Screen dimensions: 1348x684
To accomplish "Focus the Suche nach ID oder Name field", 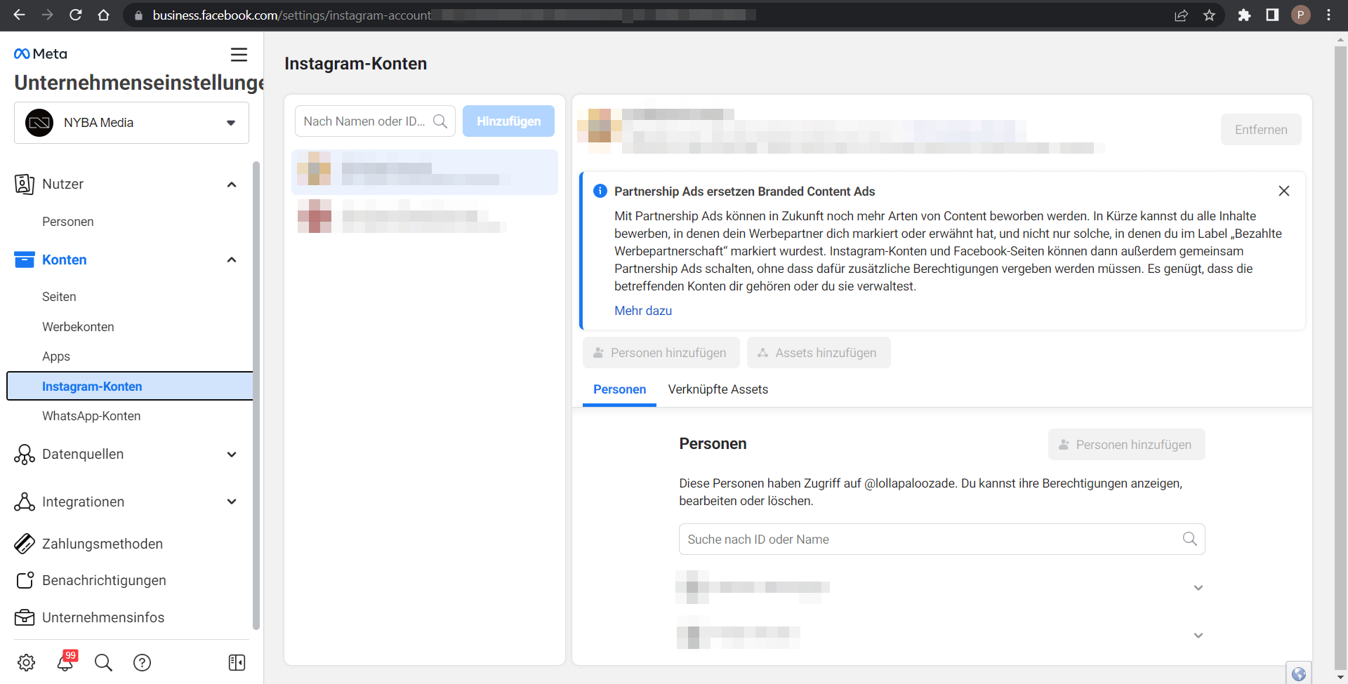I will [x=941, y=539].
